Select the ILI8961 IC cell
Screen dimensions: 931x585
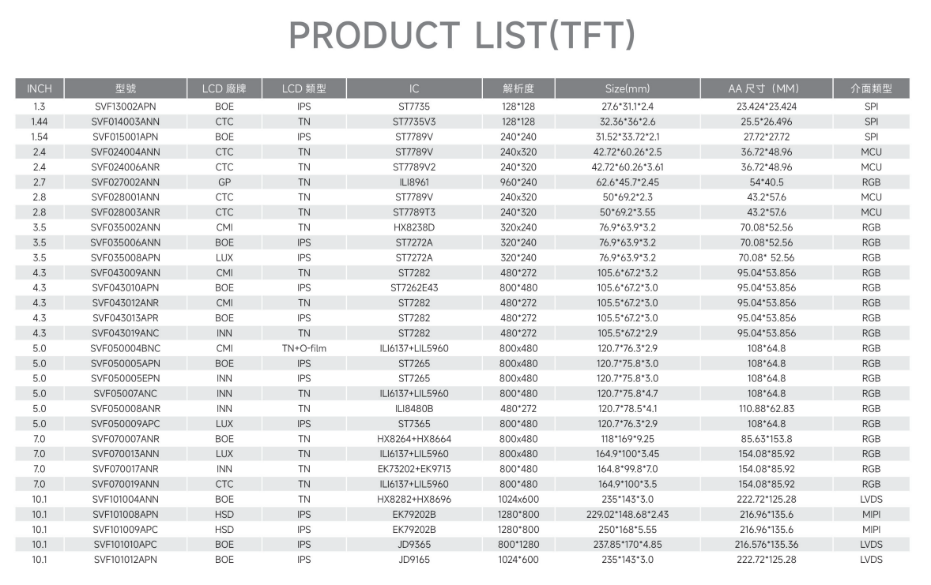pyautogui.click(x=414, y=182)
